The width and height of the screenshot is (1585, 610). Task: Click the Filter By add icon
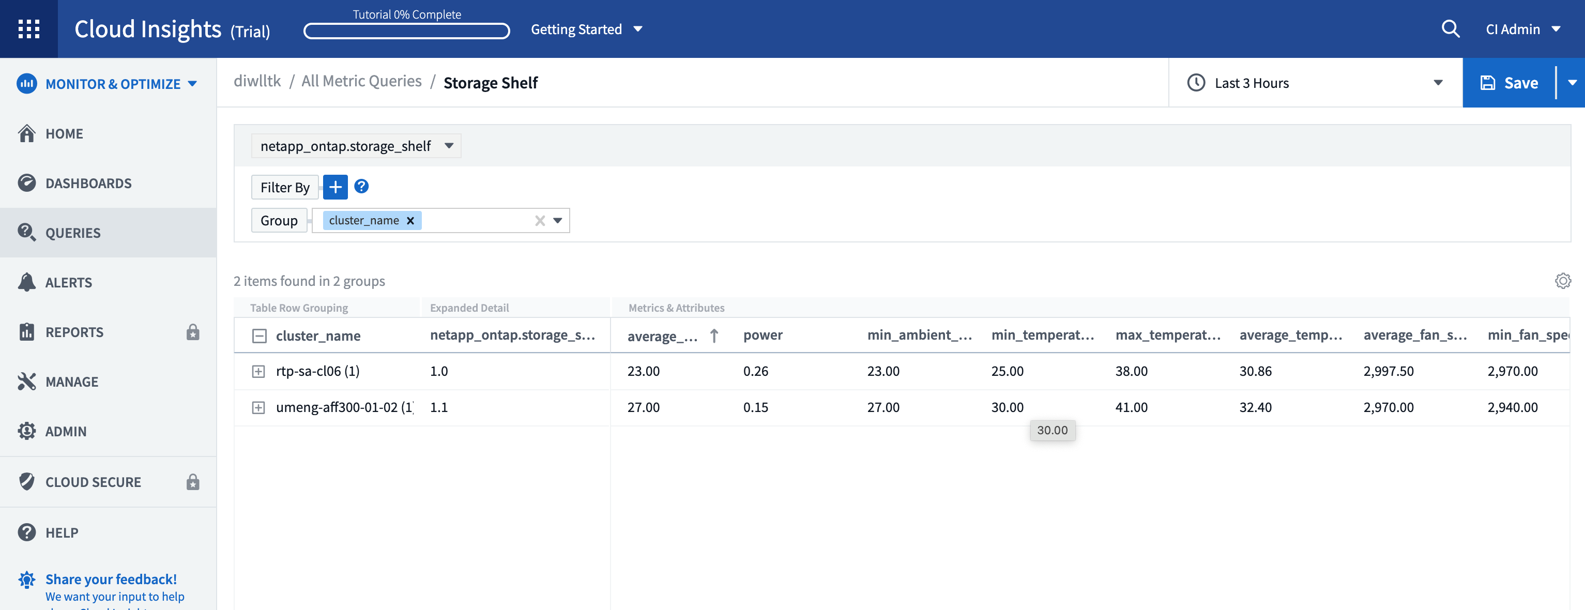(334, 186)
